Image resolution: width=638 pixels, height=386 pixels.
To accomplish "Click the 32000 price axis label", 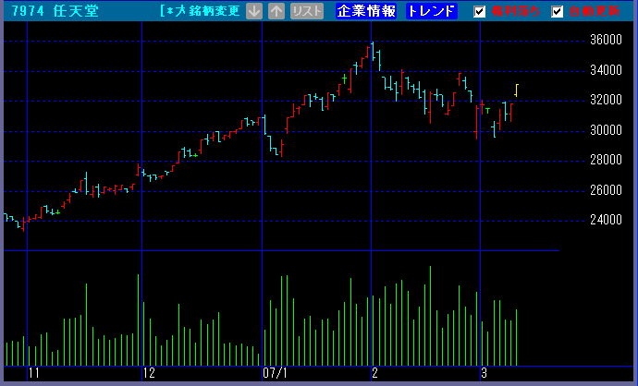I will point(606,100).
